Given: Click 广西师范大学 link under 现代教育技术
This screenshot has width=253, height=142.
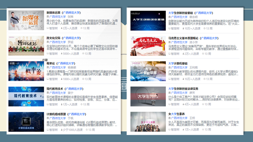Looking at the screenshot, I should [x=57, y=93].
